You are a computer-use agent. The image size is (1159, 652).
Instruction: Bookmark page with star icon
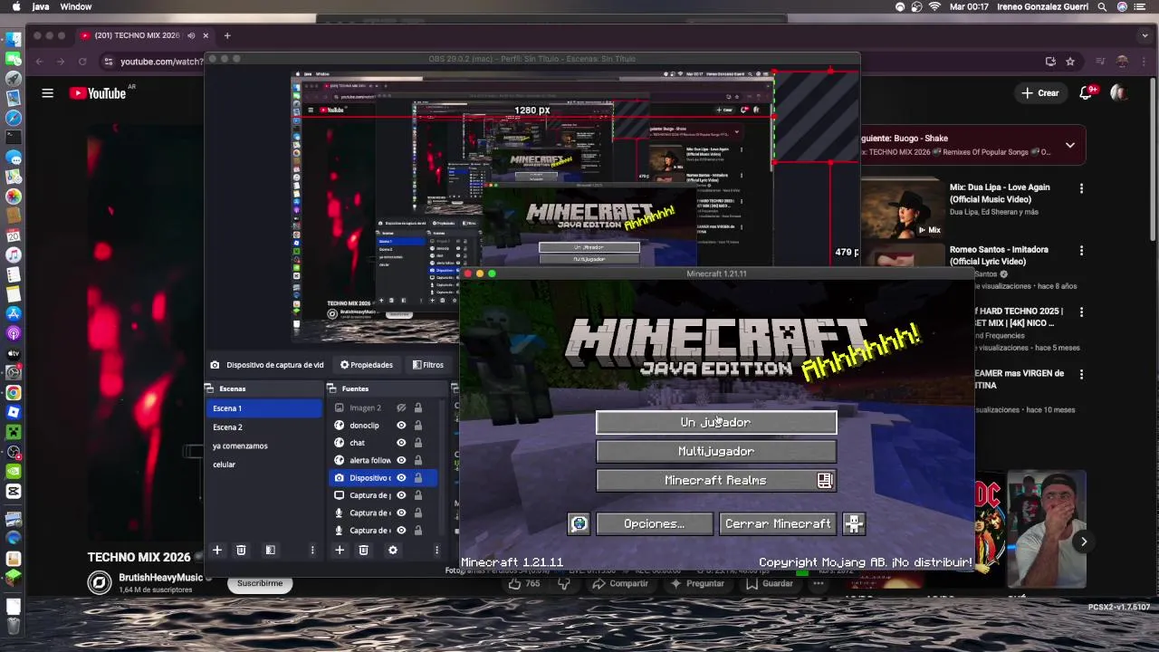pos(1070,62)
